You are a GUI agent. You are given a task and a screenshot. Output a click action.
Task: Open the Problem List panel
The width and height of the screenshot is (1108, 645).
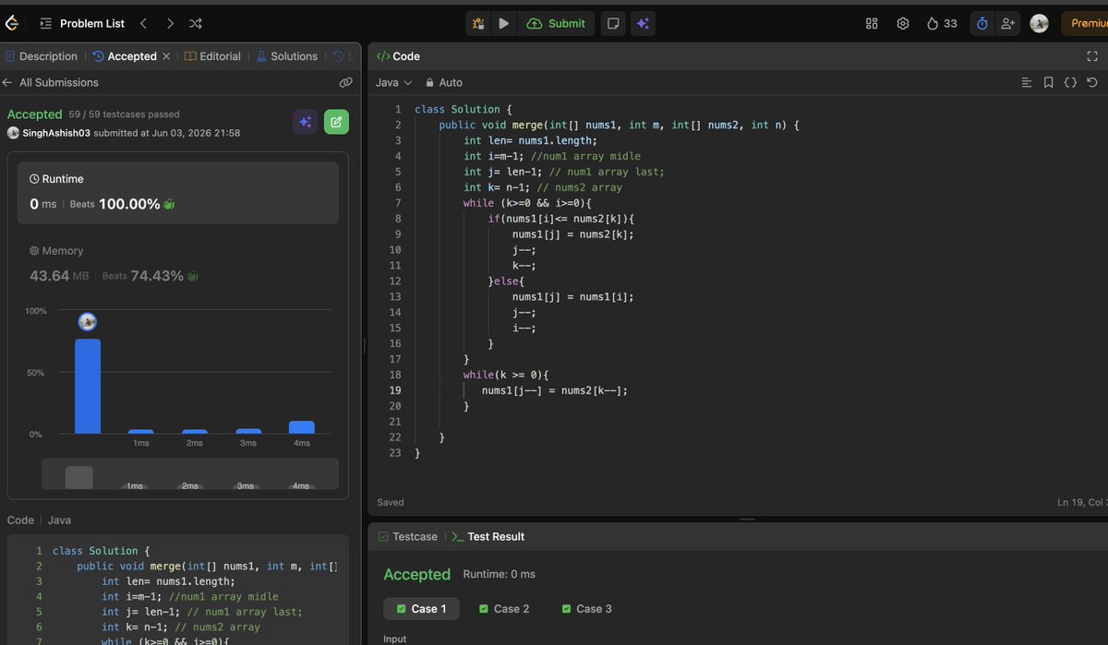point(82,23)
